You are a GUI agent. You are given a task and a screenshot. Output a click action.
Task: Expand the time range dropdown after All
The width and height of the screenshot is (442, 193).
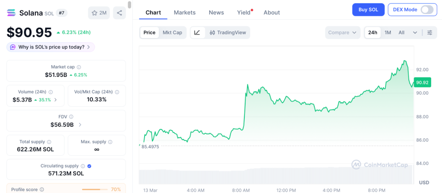415,32
